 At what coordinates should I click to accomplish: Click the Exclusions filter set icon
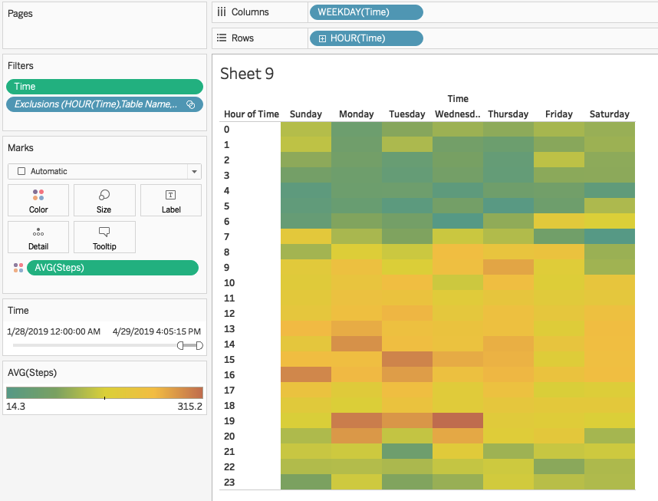pos(190,104)
